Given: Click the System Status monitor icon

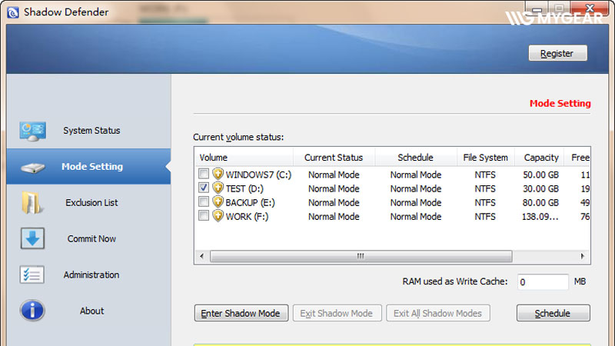Looking at the screenshot, I should pyautogui.click(x=32, y=131).
